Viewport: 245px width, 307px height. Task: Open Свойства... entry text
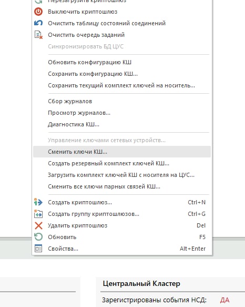point(63,249)
